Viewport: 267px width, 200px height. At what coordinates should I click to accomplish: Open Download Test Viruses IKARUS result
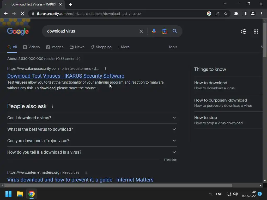[66, 76]
